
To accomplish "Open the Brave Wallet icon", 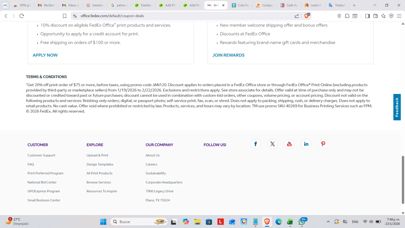I will point(376,16).
